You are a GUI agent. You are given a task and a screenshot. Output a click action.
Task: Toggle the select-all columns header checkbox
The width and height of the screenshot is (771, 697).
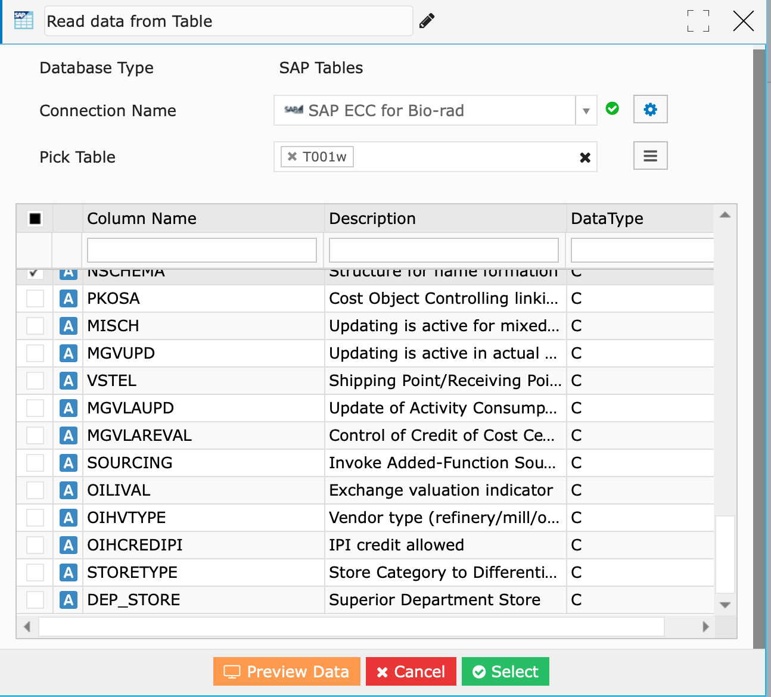tap(35, 219)
